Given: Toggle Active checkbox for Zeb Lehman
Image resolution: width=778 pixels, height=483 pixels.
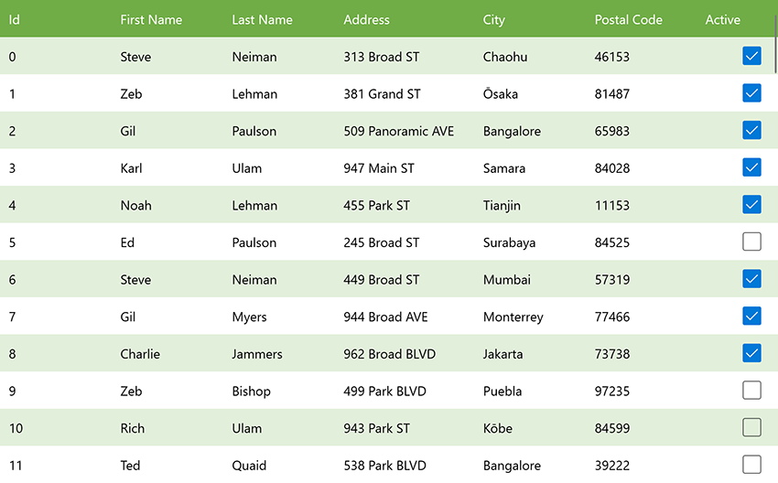Looking at the screenshot, I should point(751,93).
